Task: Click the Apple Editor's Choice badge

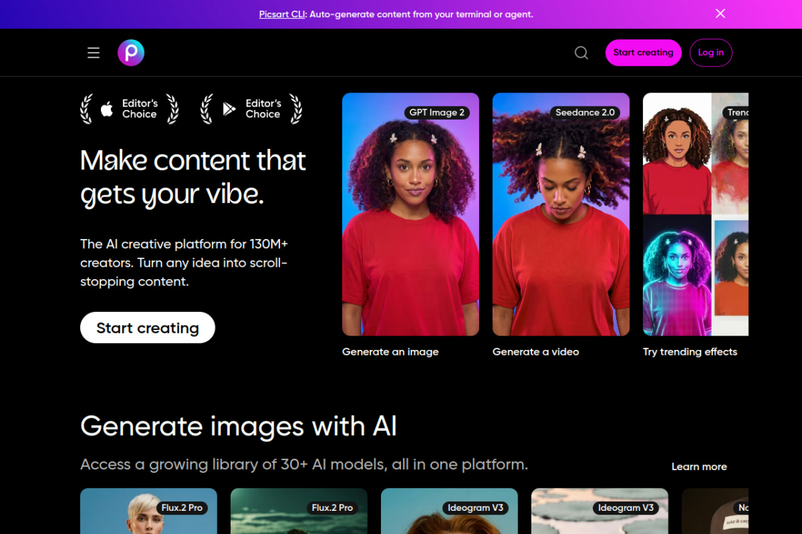Action: (x=130, y=109)
